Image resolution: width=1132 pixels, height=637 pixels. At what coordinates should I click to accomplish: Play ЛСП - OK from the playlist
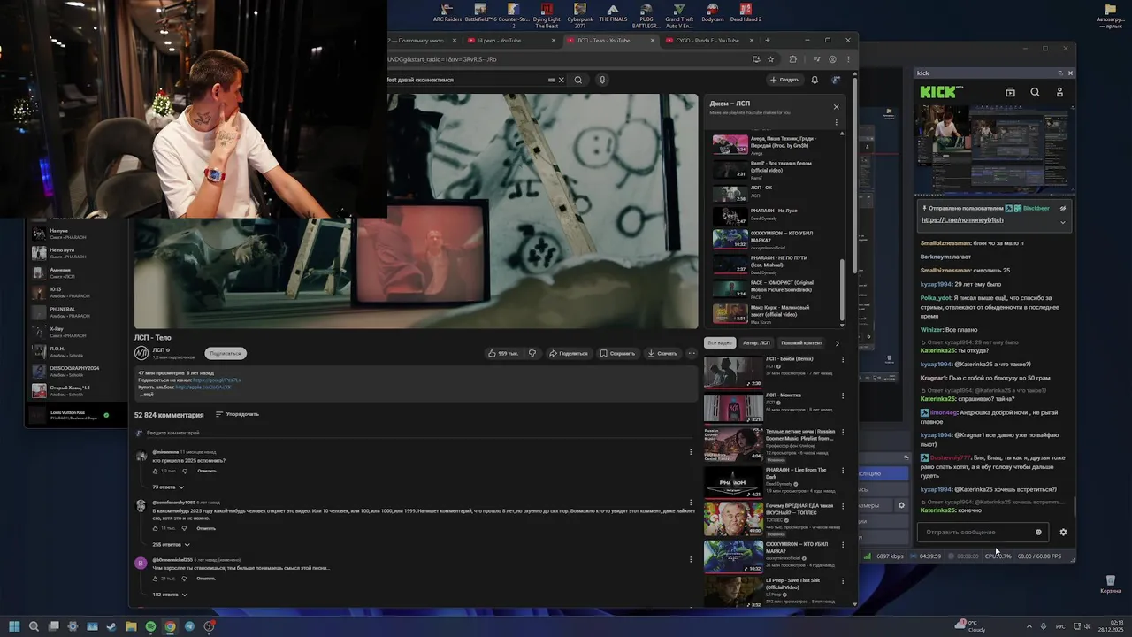[776, 193]
